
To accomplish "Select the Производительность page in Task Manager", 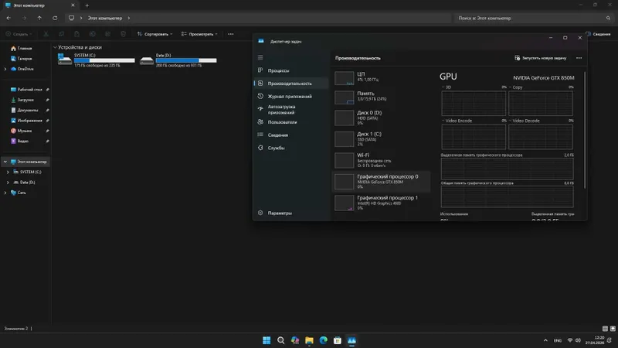I will (x=290, y=84).
